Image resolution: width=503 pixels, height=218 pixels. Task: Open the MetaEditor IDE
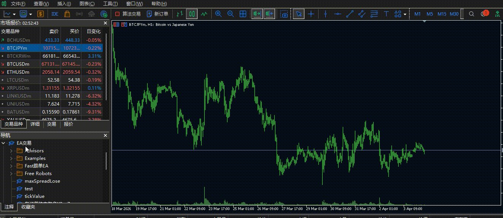(55, 14)
